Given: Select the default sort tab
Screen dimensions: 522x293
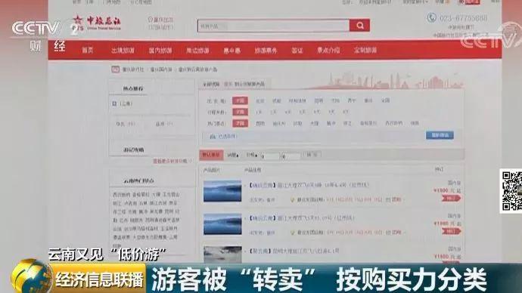Looking at the screenshot, I should click(211, 155).
